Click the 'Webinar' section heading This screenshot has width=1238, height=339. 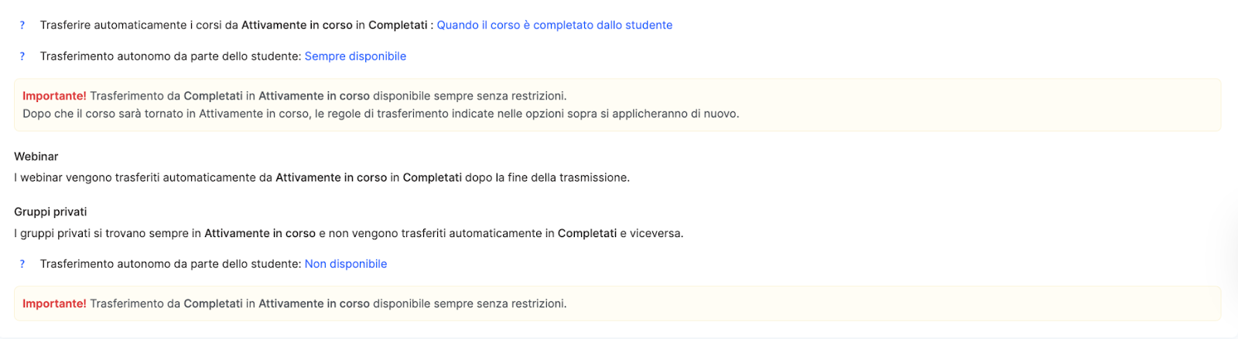pyautogui.click(x=36, y=157)
